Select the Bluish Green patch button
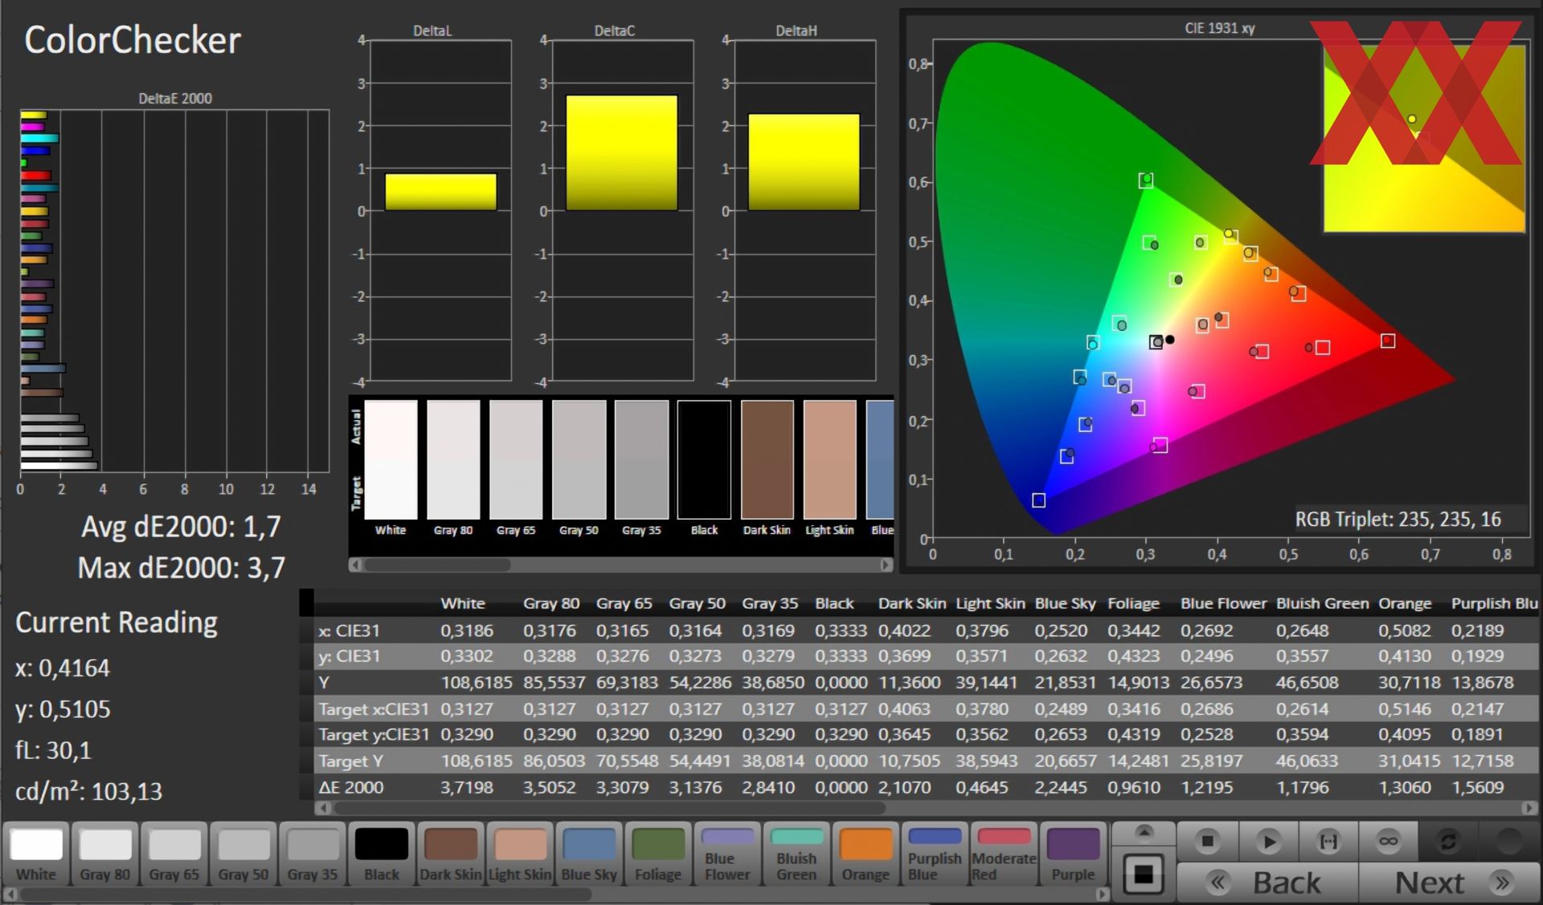The height and width of the screenshot is (905, 1543). pyautogui.click(x=796, y=854)
